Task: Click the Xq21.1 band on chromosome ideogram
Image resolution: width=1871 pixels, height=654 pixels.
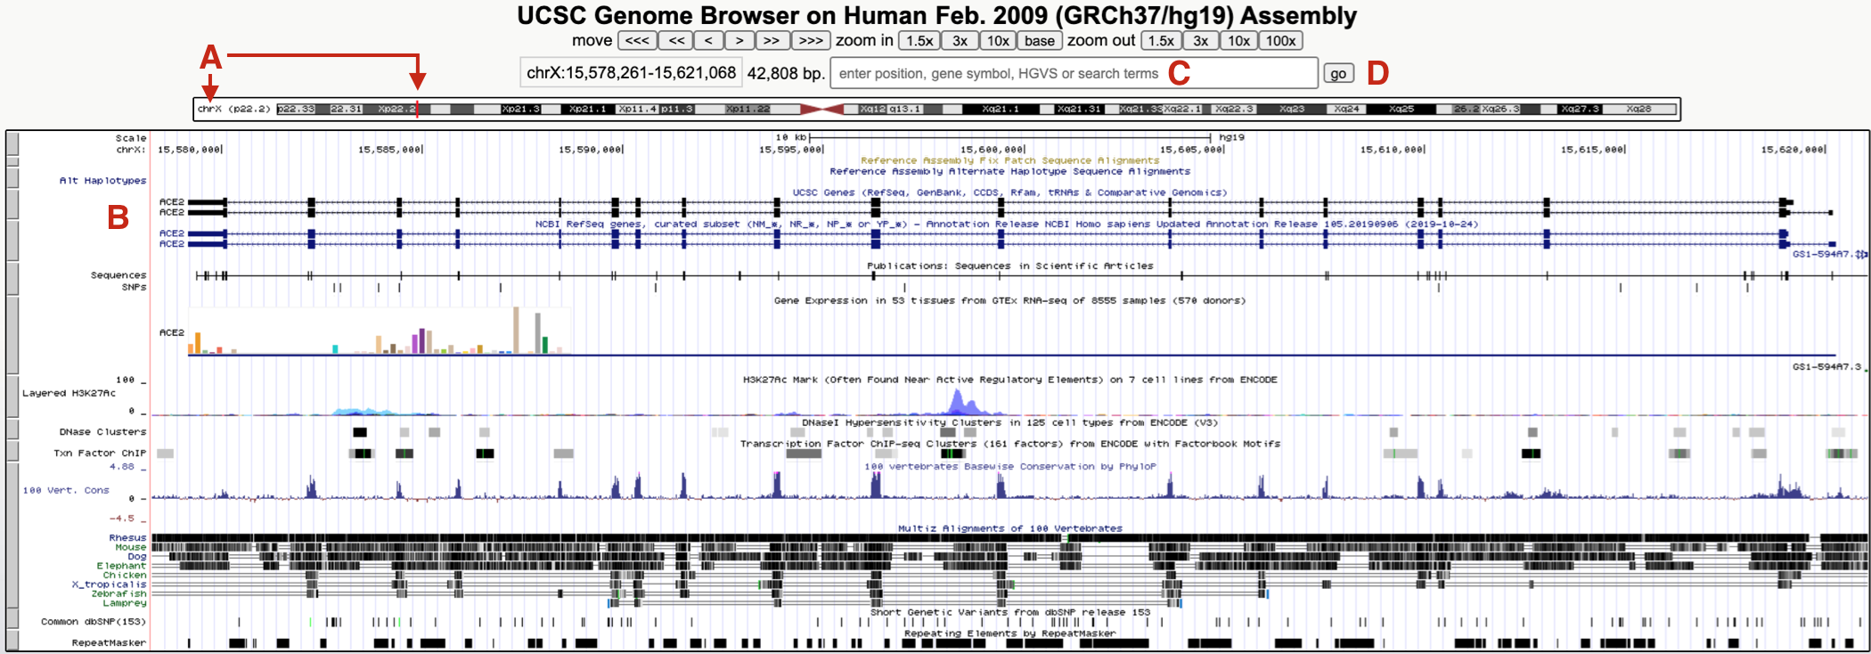Action: pyautogui.click(x=999, y=110)
